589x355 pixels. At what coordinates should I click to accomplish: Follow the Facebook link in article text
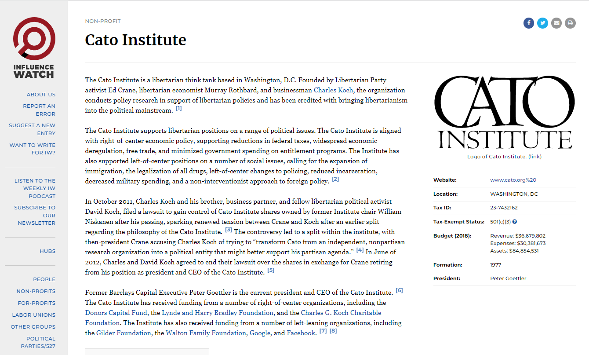tap(301, 333)
